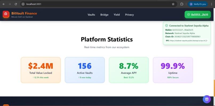Click the page vertical scrollbar thumb
The height and width of the screenshot is (106, 215).
[214, 88]
